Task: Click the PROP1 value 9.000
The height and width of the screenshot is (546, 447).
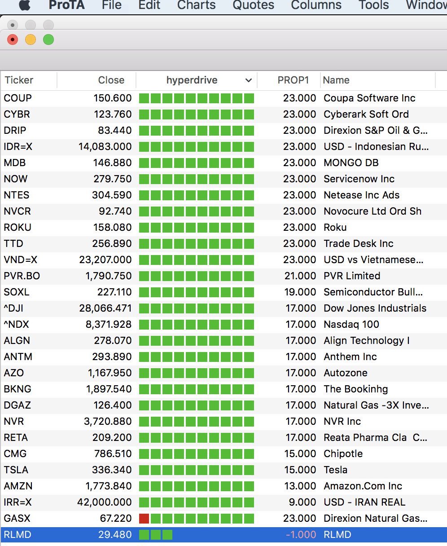Action: tap(302, 502)
